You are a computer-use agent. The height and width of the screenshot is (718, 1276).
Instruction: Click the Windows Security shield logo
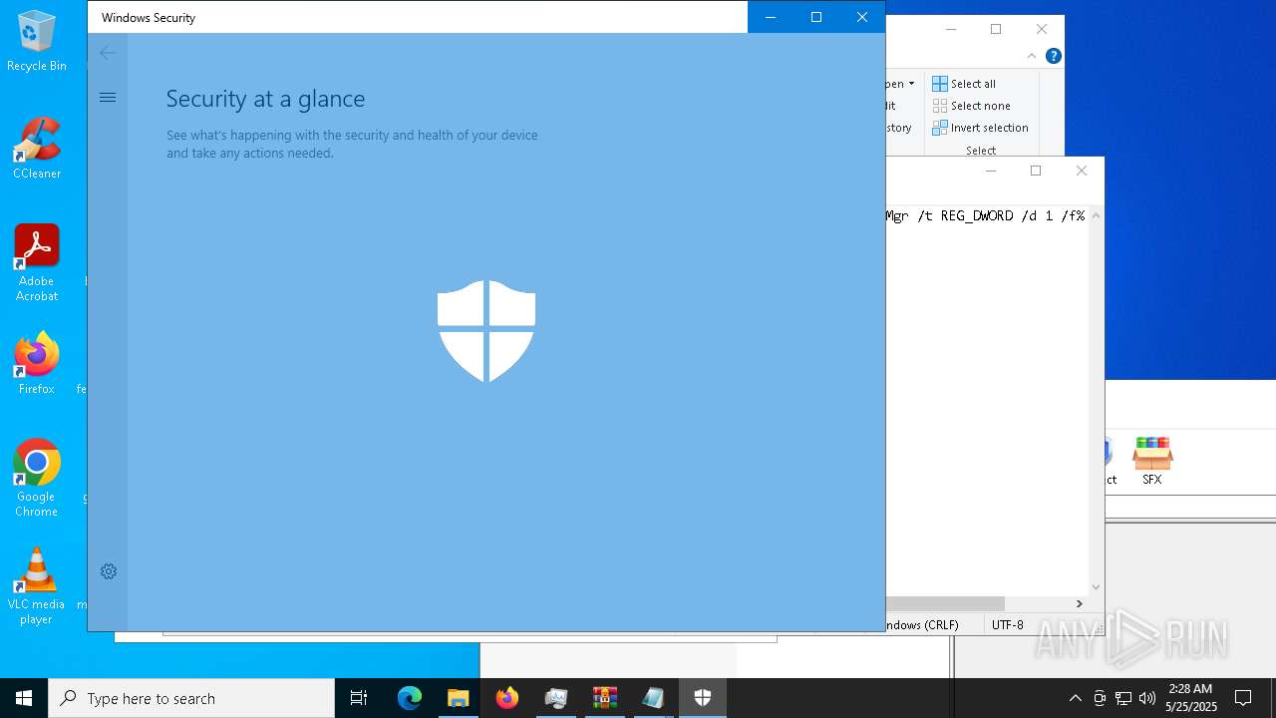click(486, 331)
